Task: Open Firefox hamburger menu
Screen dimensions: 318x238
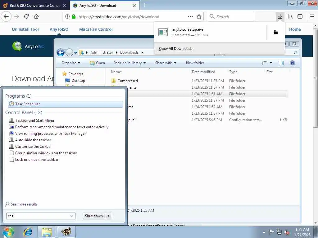Action: point(312,16)
